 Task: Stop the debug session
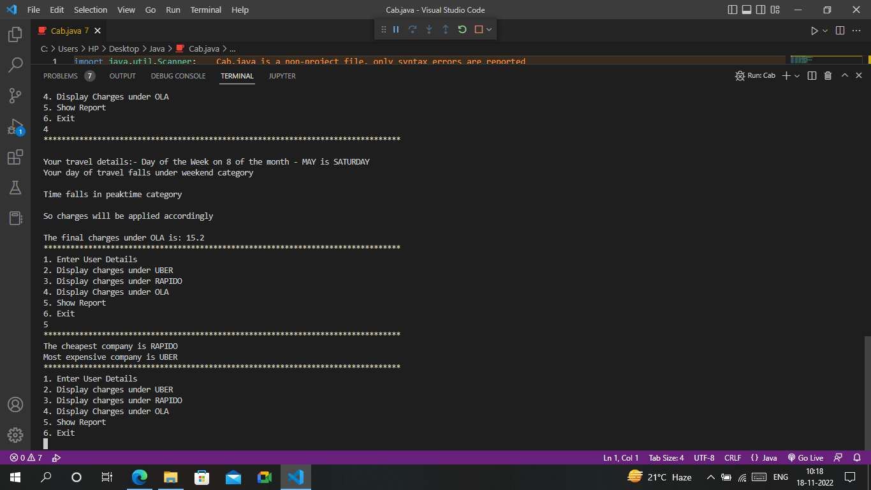(x=477, y=29)
